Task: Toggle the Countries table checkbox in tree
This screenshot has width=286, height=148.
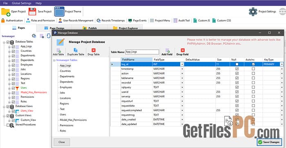Action: coord(13,51)
